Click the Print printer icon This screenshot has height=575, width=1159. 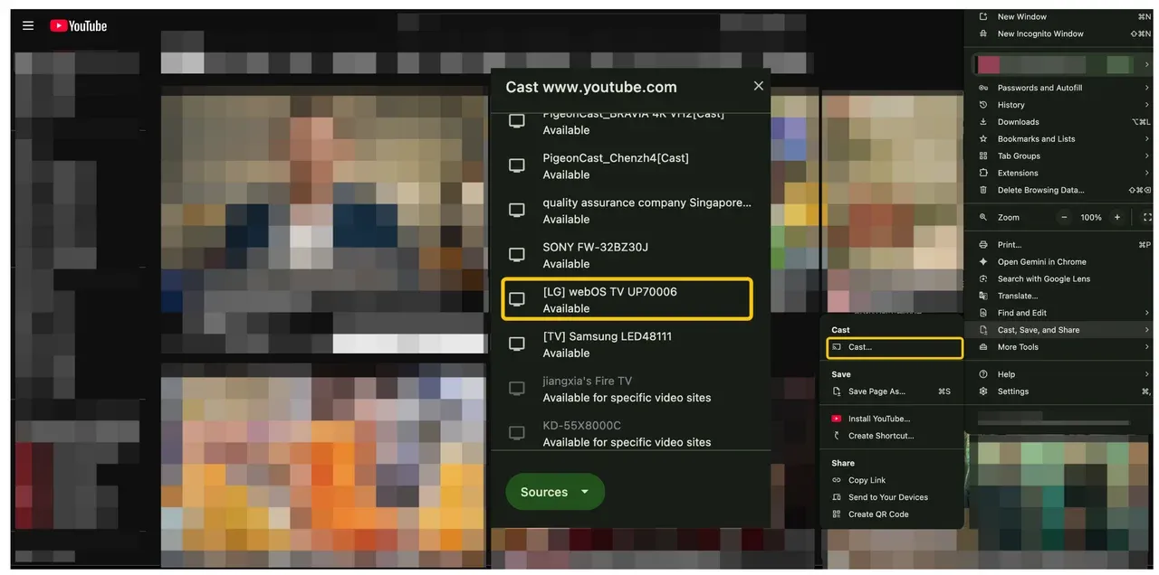point(983,244)
